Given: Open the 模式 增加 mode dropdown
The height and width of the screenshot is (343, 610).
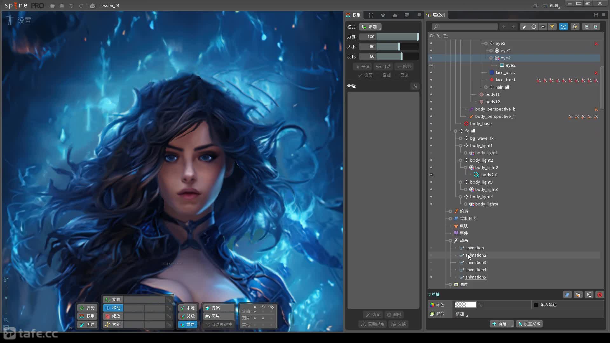Looking at the screenshot, I should point(370,27).
